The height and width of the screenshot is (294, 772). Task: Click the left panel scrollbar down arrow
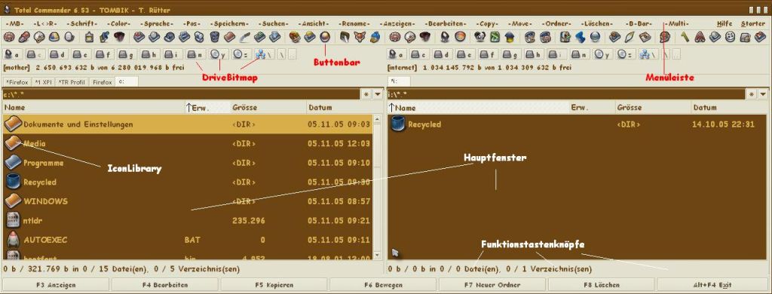point(377,256)
